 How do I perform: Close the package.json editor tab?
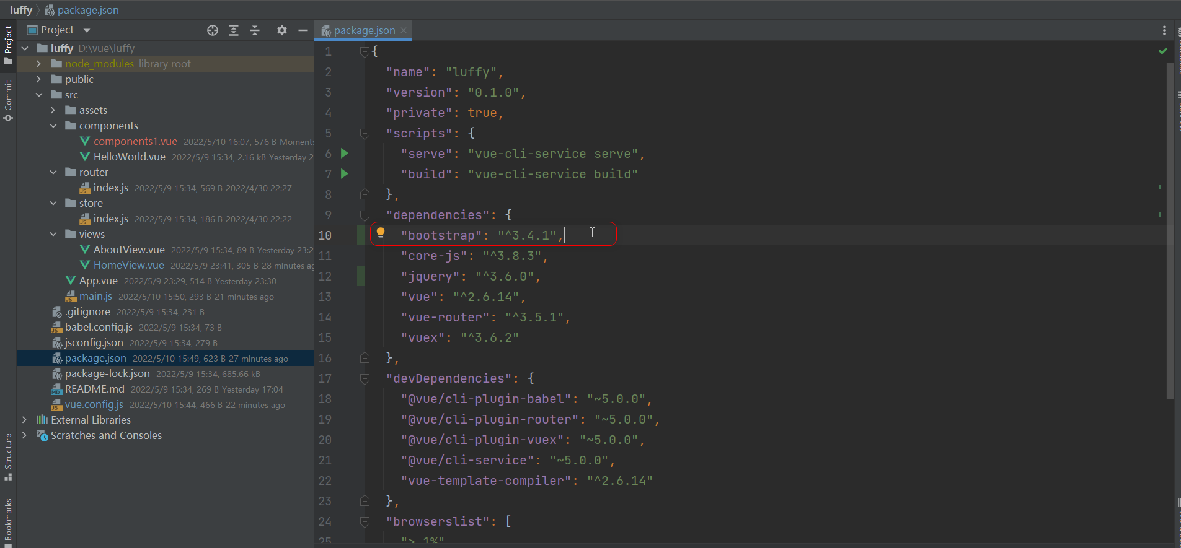[404, 30]
